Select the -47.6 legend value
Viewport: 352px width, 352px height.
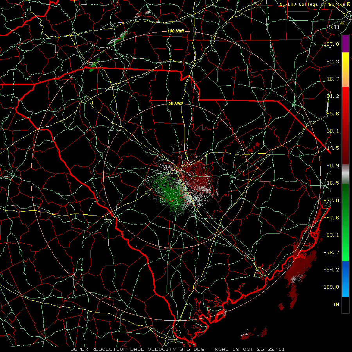click(x=331, y=218)
